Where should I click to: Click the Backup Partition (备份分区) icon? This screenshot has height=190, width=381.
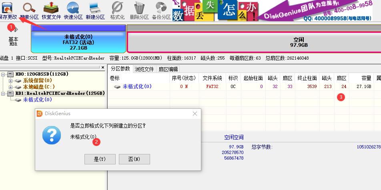pos(161,10)
